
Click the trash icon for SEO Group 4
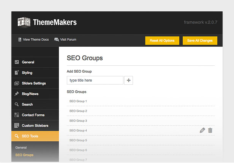(x=210, y=130)
